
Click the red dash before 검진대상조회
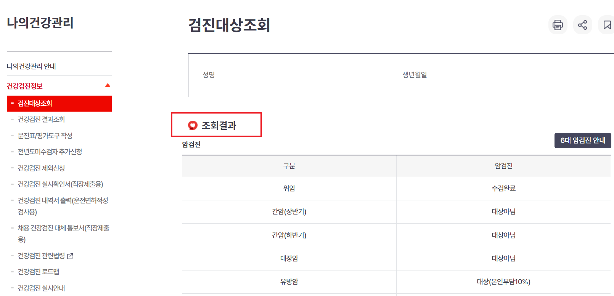tap(12, 103)
